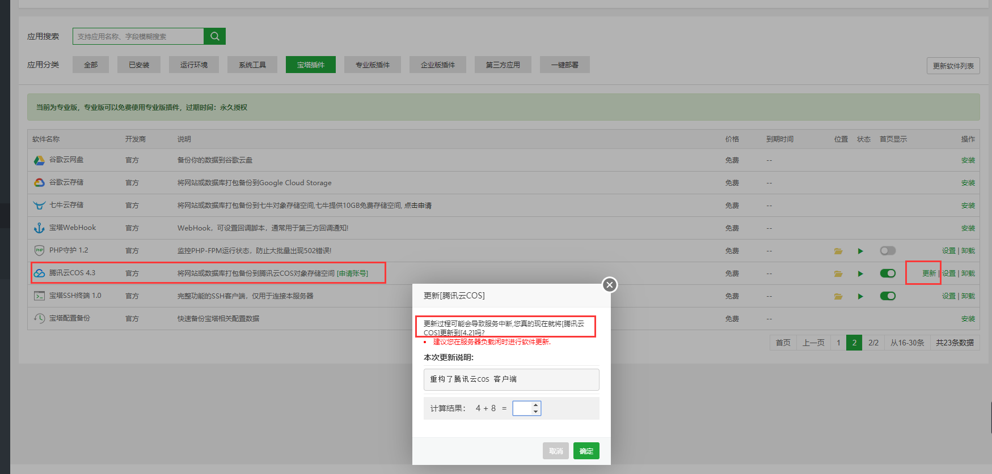Open the folder location for 宝塔SSH终端

click(838, 296)
